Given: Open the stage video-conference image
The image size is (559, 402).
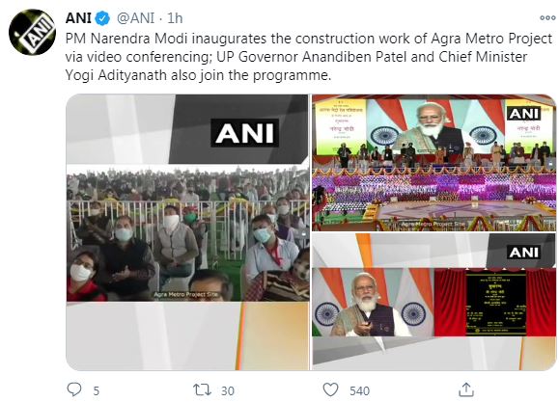Looking at the screenshot, I should click(x=433, y=163).
